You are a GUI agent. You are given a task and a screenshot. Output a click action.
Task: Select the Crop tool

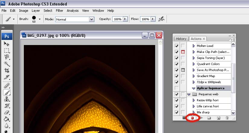[7, 70]
